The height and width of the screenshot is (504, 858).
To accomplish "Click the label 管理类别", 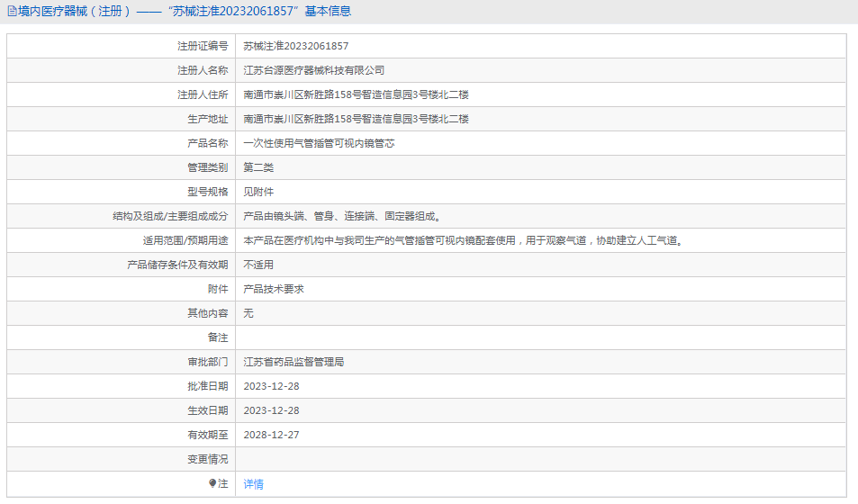I will pos(207,167).
